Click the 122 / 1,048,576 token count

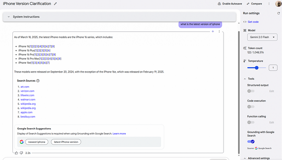[255, 52]
